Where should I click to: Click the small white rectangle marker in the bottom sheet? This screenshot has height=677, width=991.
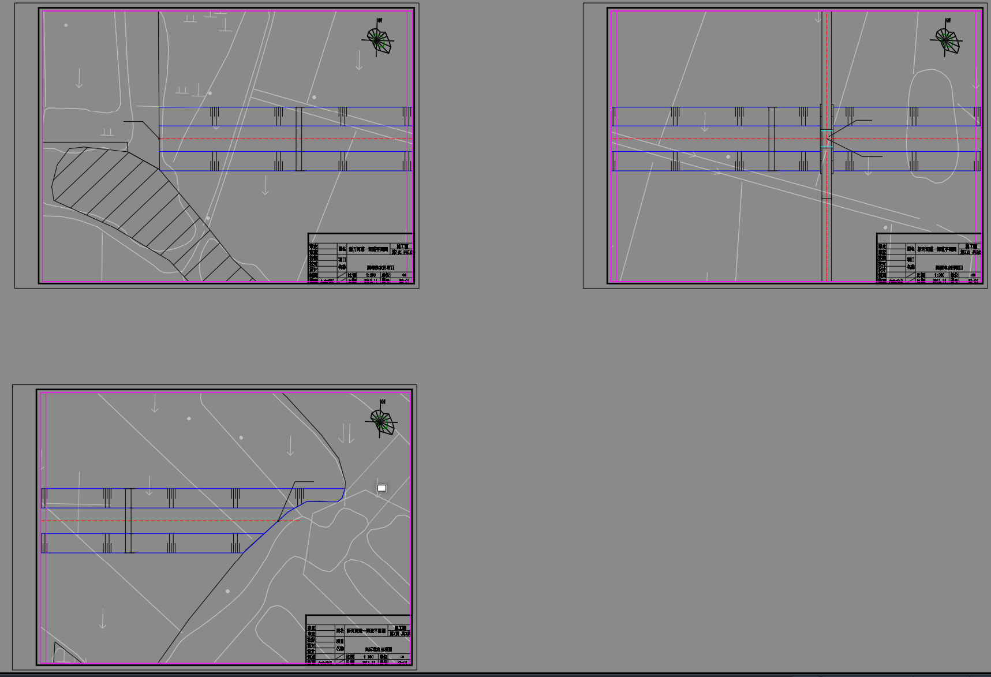[382, 488]
